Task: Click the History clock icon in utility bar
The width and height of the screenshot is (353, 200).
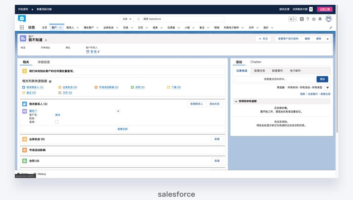Action: (35, 174)
